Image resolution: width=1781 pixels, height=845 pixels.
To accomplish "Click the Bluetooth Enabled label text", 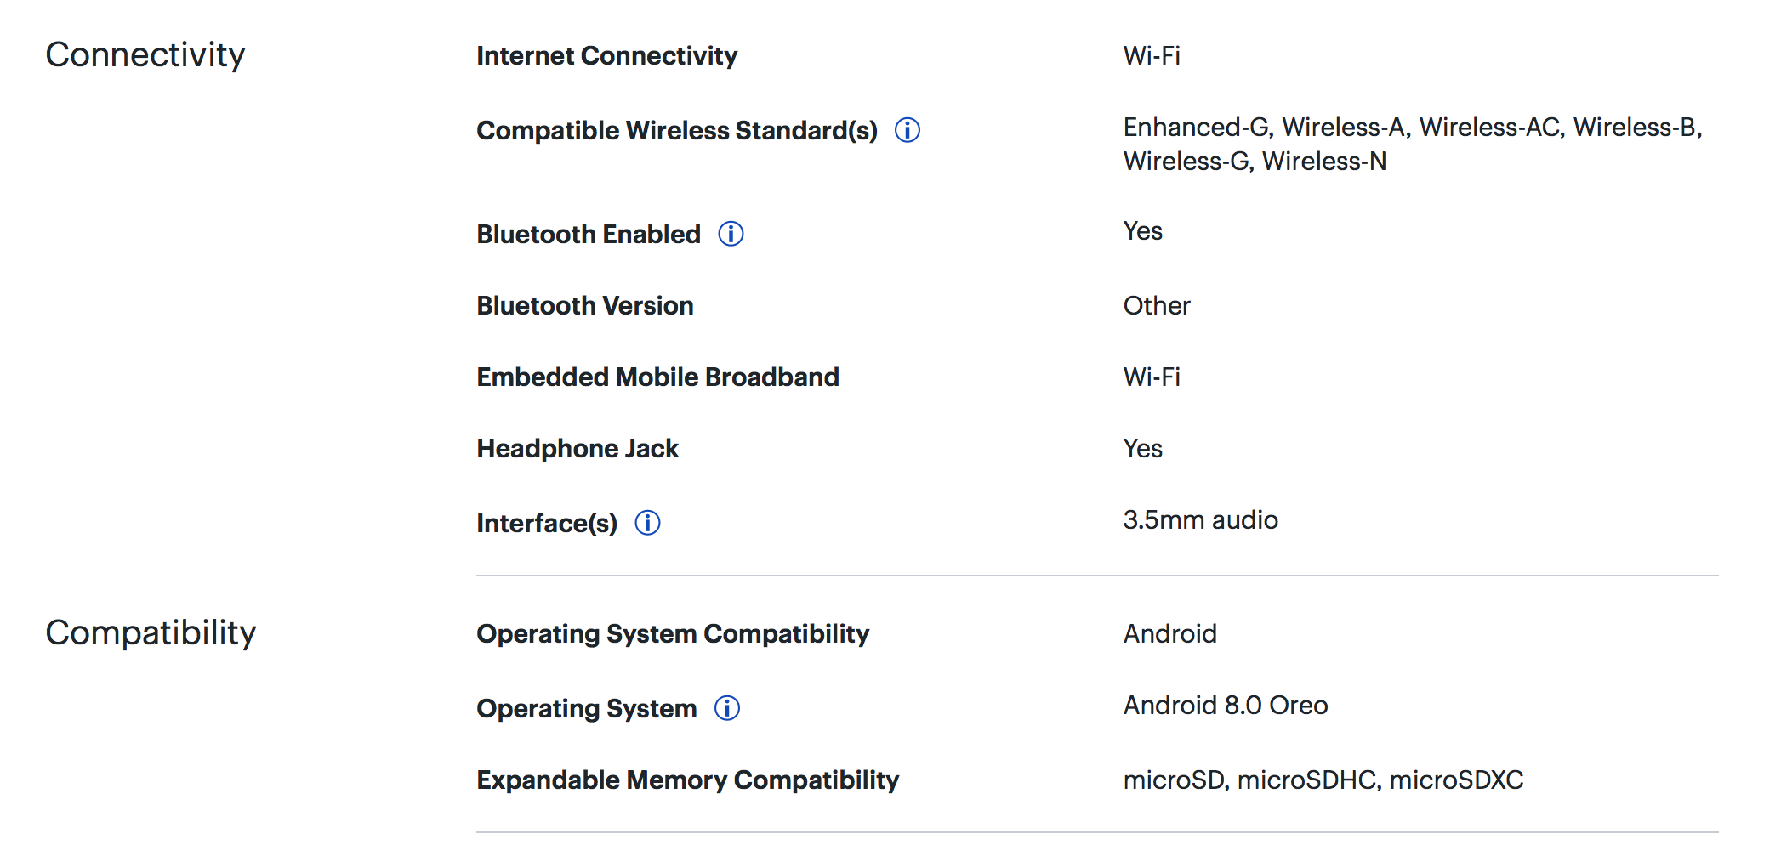I will (588, 235).
